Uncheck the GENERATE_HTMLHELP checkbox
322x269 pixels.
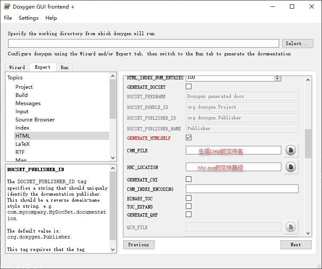pos(188,137)
